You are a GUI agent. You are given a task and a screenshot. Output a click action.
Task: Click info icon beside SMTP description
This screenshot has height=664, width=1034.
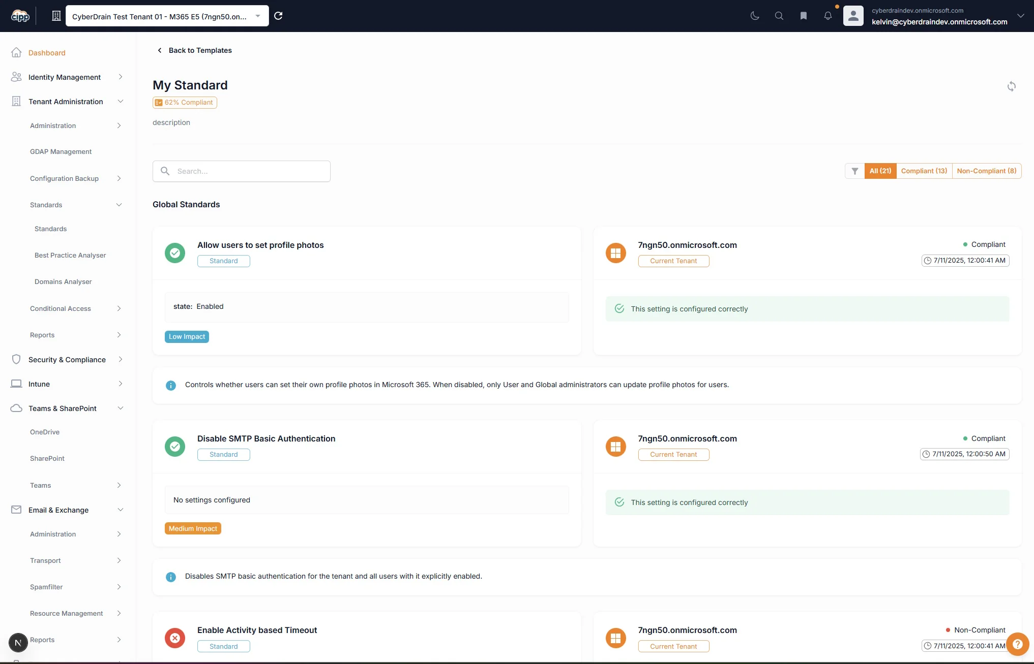coord(171,577)
